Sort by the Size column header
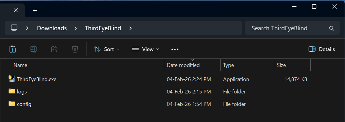The image size is (345, 122). pyautogui.click(x=281, y=65)
